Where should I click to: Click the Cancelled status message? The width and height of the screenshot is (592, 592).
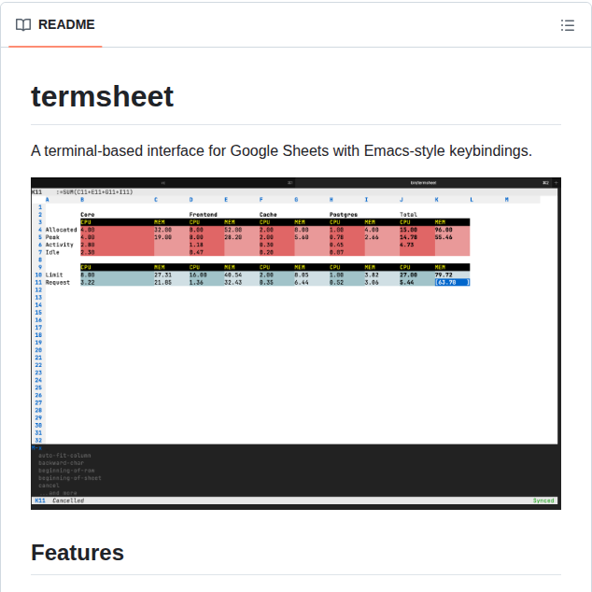coord(67,500)
